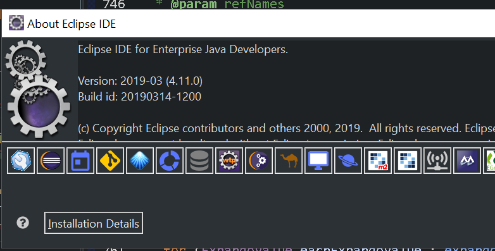The width and height of the screenshot is (495, 251).
Task: Click the 'Eclipse IDE for Enterprise Java Developers.' text
Action: pyautogui.click(x=183, y=49)
